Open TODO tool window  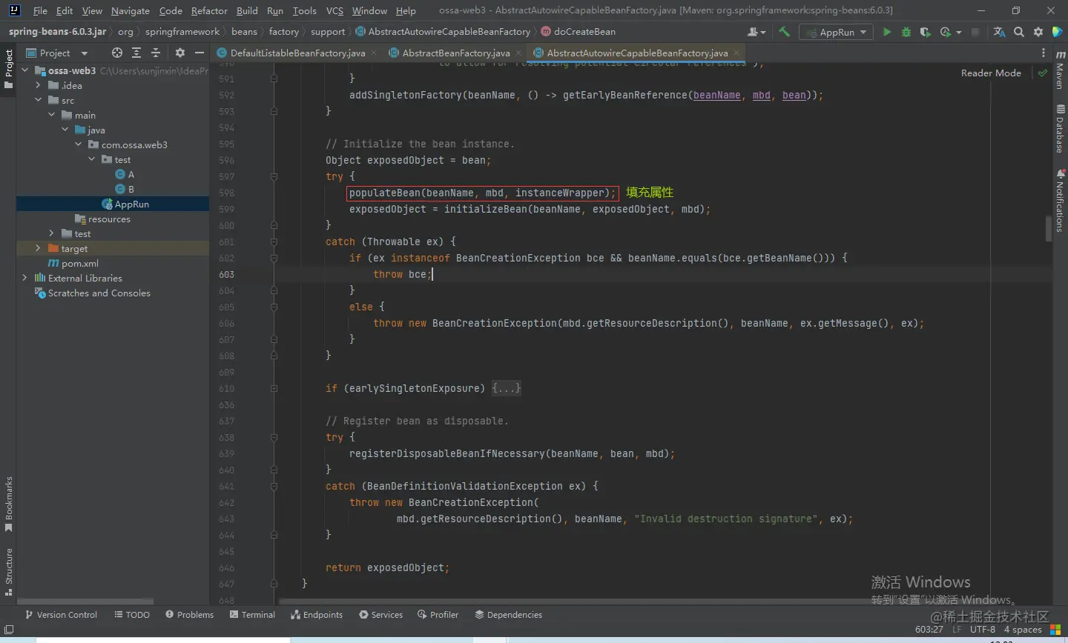(x=132, y=615)
